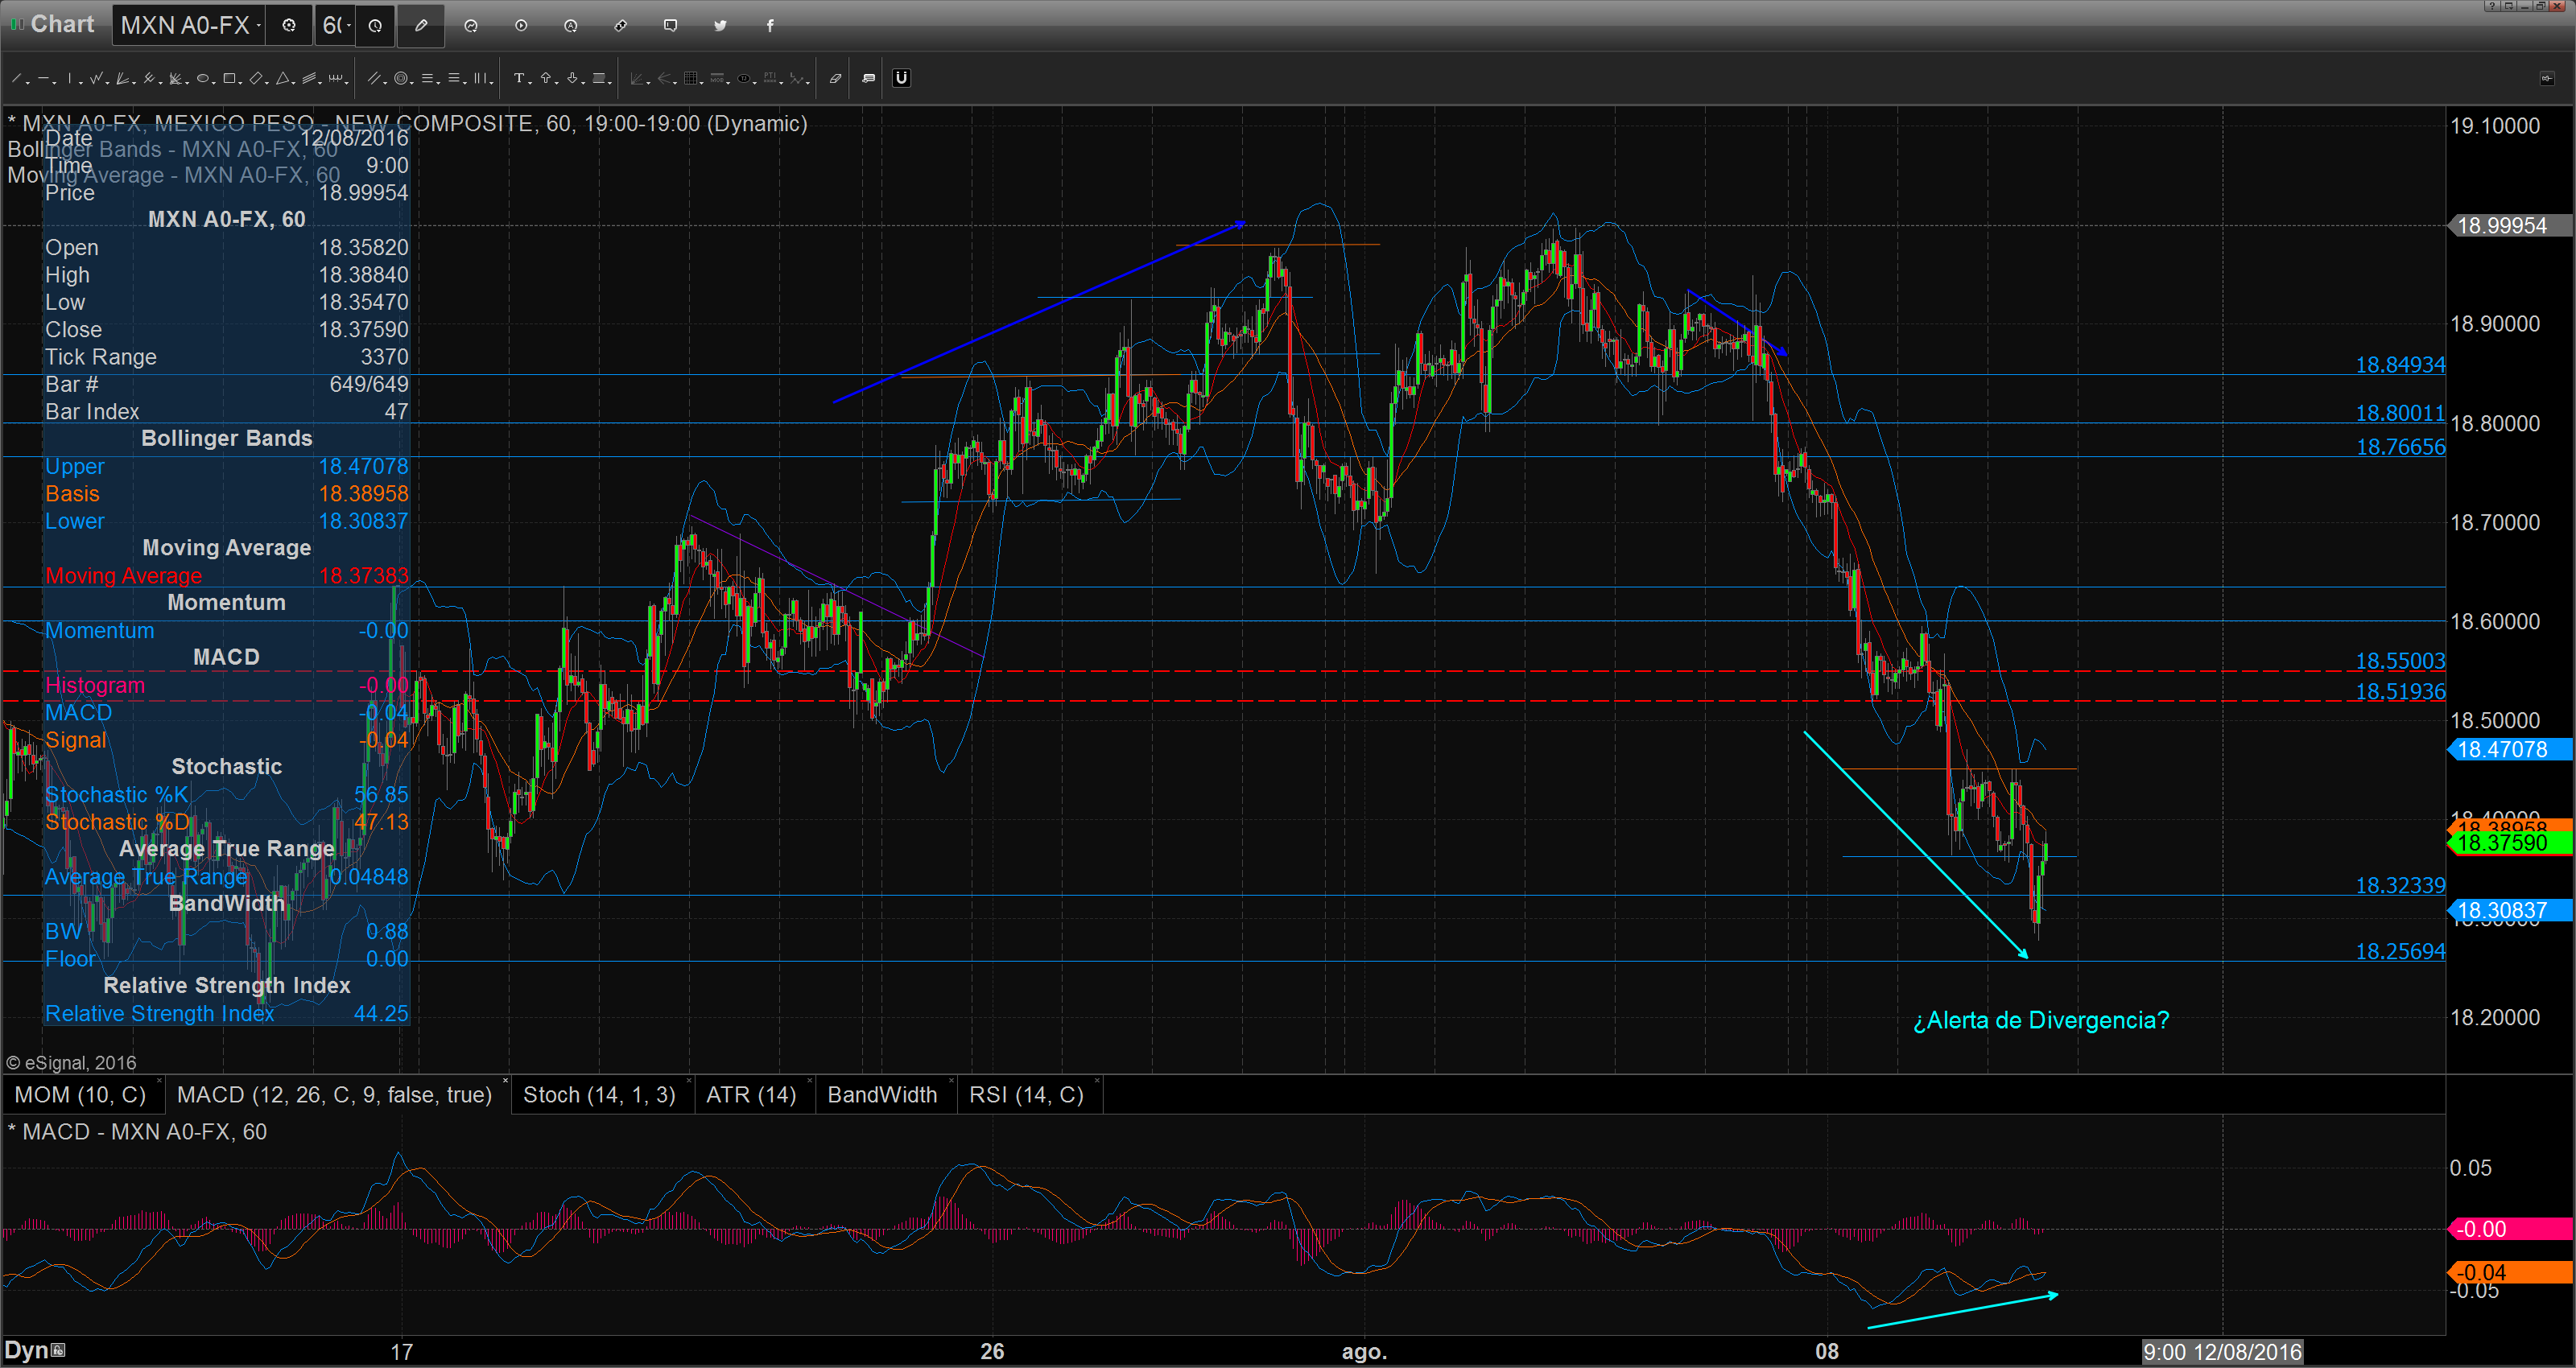Select the up arrow marker tool

coord(545,78)
